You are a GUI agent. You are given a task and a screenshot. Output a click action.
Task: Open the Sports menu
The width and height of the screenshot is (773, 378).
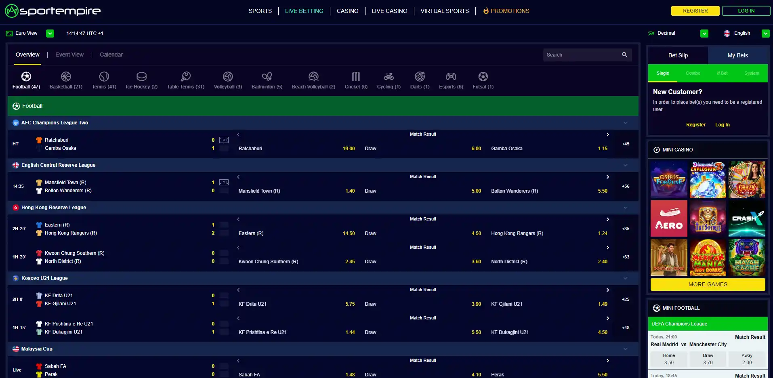(x=260, y=11)
